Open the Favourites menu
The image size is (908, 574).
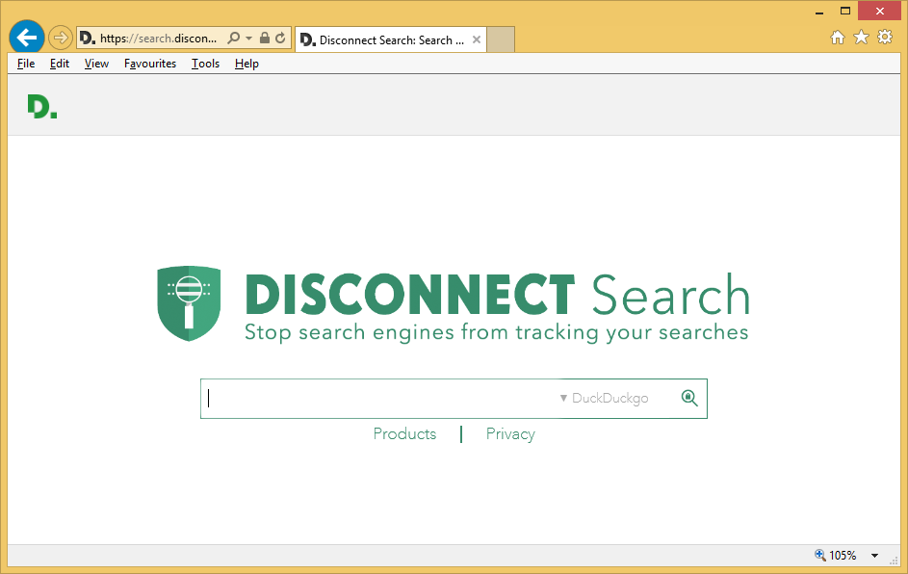pyautogui.click(x=150, y=63)
